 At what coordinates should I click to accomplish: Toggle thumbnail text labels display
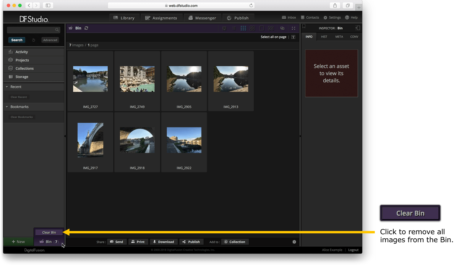click(x=293, y=37)
